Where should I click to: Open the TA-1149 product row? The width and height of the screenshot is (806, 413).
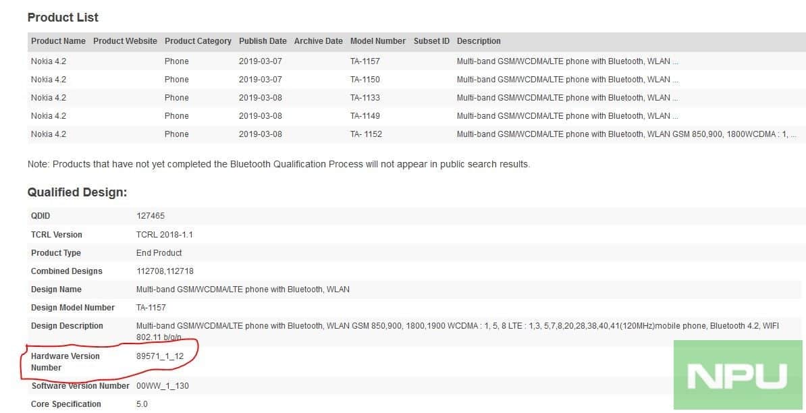(x=365, y=116)
